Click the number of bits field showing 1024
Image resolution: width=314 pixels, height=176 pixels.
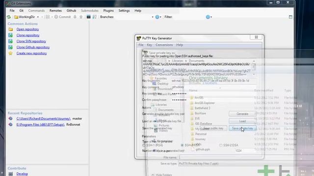(x=245, y=151)
